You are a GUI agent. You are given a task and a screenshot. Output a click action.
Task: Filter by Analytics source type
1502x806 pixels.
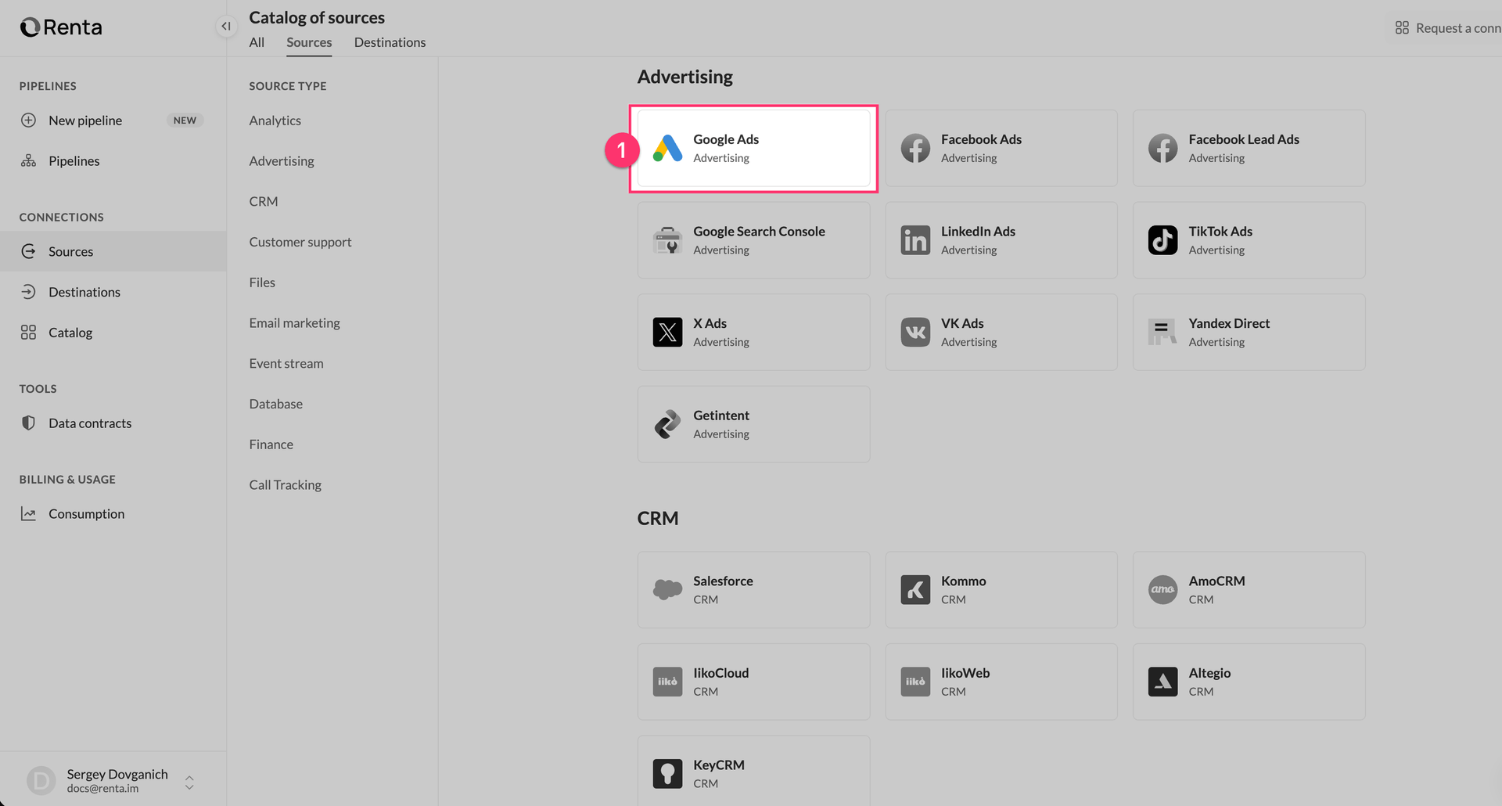point(275,121)
